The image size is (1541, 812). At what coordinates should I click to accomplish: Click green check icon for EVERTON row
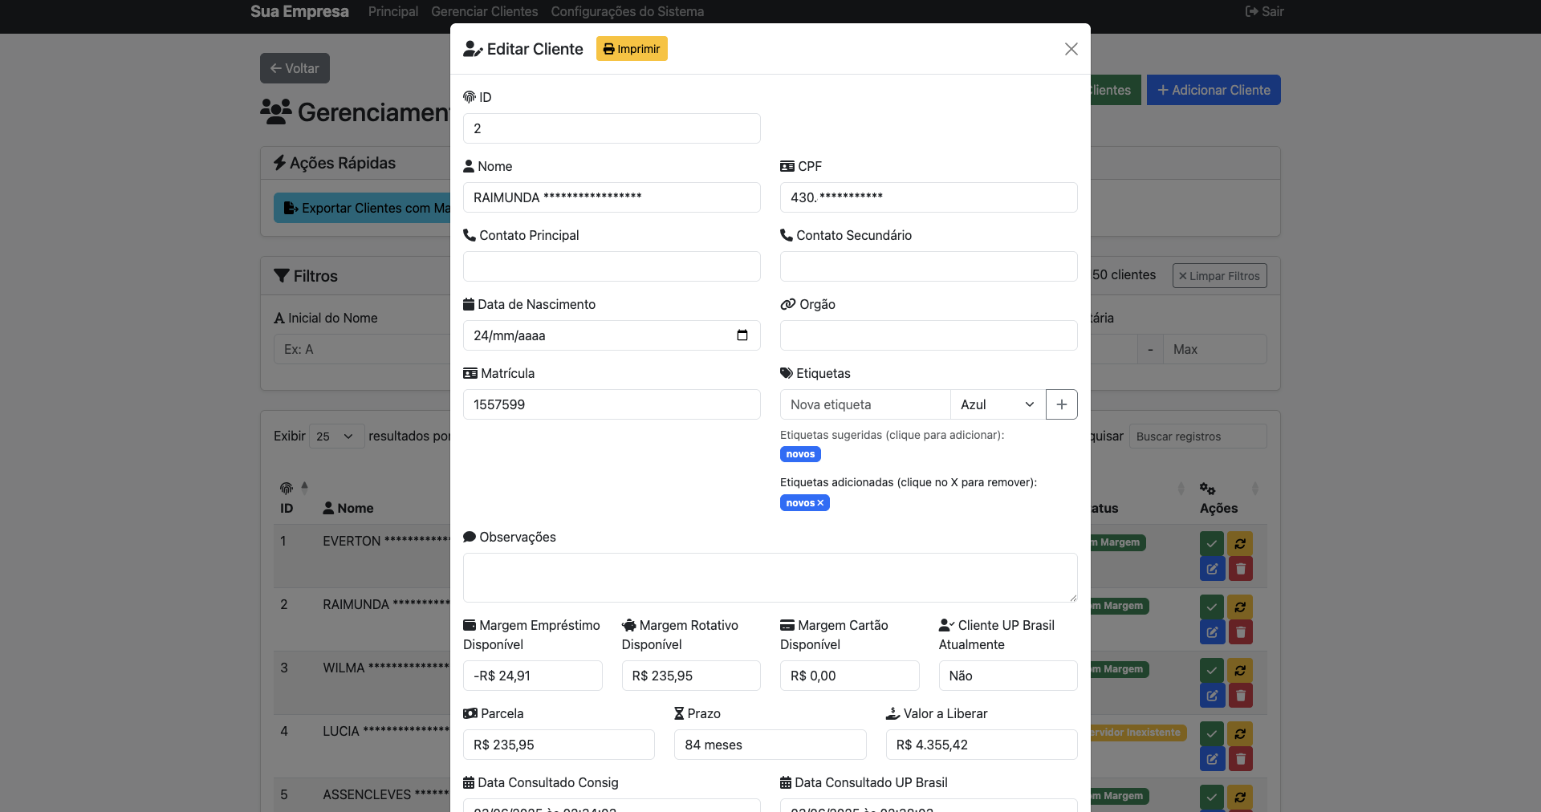[x=1211, y=543]
